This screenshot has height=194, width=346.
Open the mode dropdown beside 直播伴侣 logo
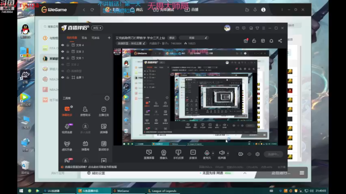click(97, 28)
